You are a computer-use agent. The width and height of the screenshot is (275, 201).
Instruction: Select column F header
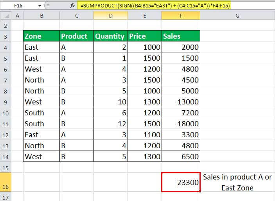[x=181, y=16]
